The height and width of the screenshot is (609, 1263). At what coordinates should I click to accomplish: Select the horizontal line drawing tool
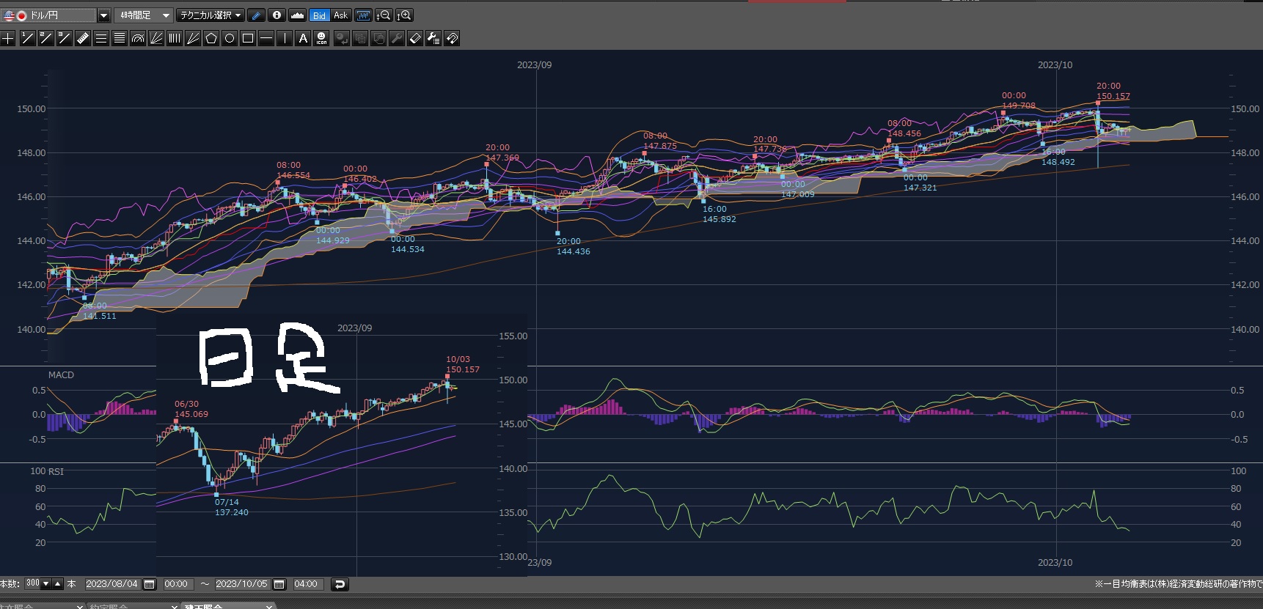tap(266, 38)
